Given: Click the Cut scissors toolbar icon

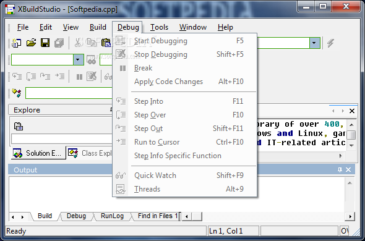Looking at the screenshot, I should (x=78, y=43).
